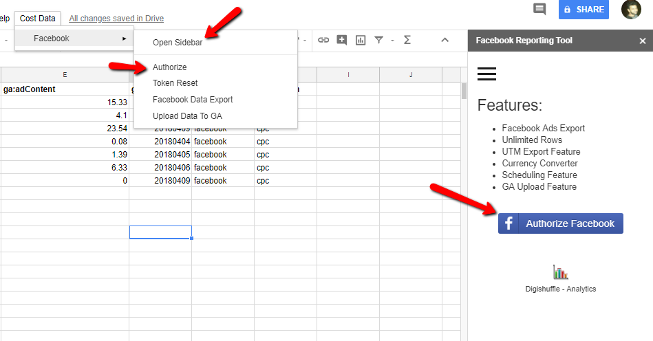Viewport: 653px width, 341px height.
Task: Open the filter views dropdown arrow
Action: pos(392,41)
